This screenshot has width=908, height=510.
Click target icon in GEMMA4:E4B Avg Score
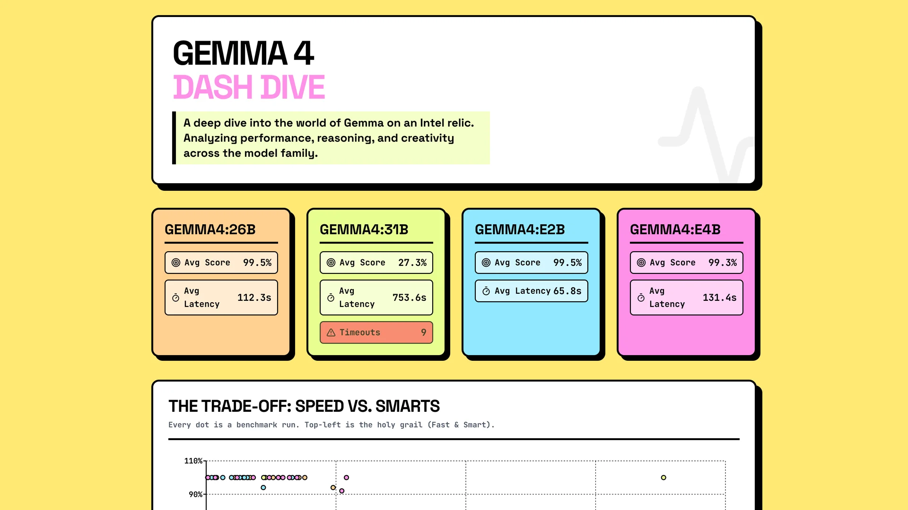click(x=641, y=263)
